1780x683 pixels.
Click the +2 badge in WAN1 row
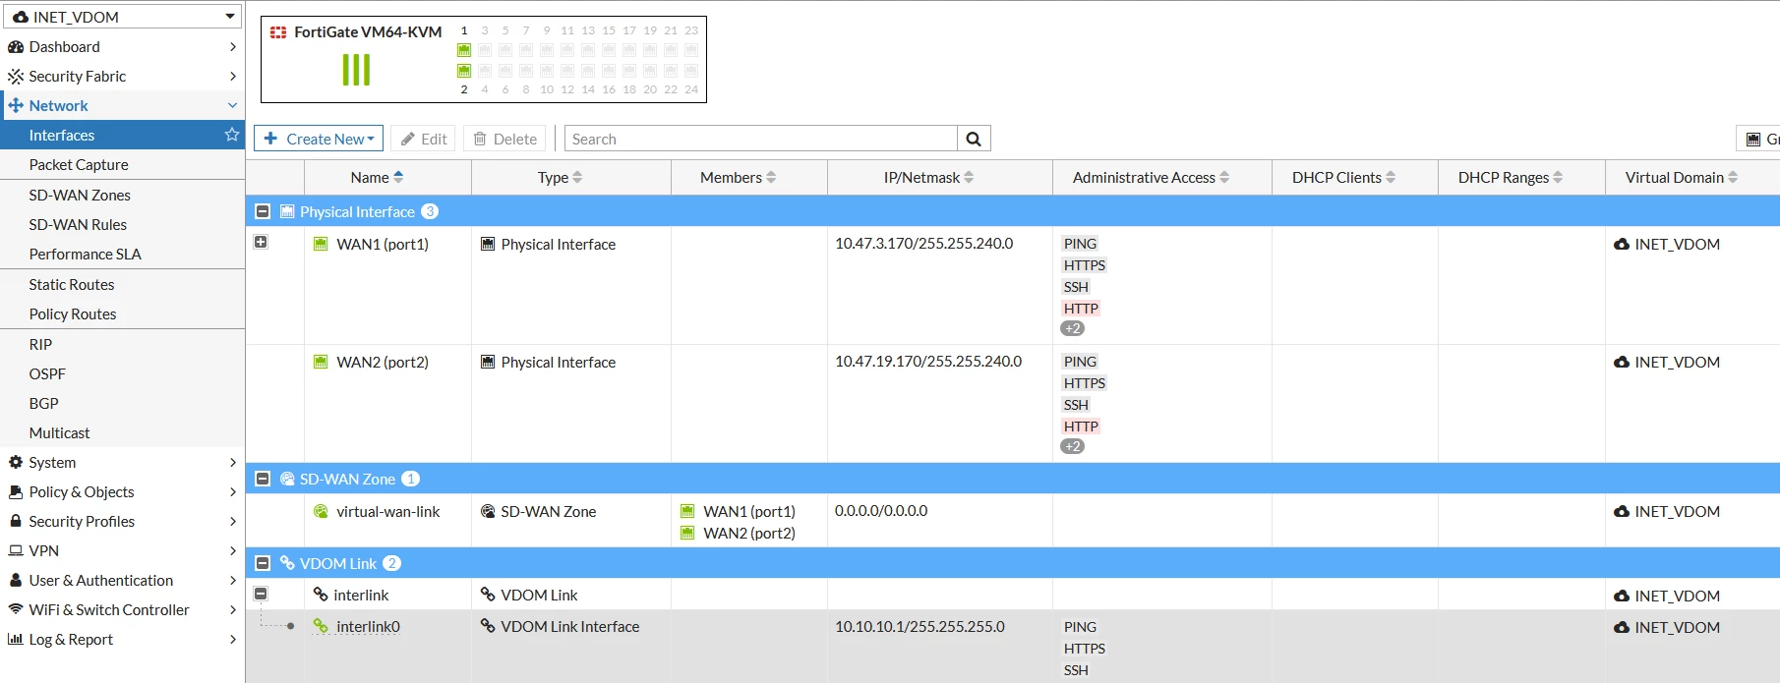pyautogui.click(x=1072, y=328)
